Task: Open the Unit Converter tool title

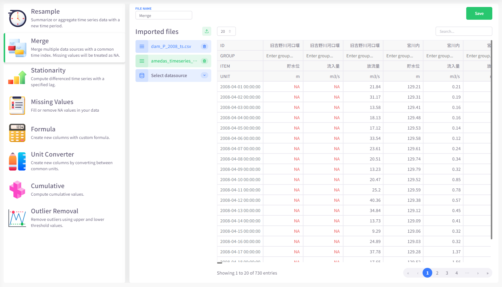Action: 52,154
